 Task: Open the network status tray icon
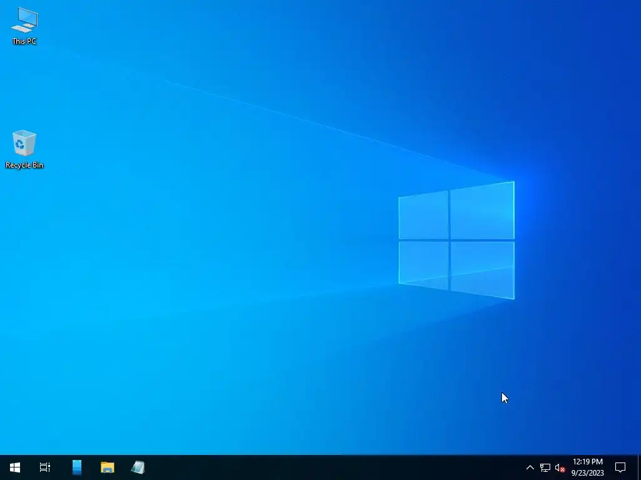(x=545, y=467)
